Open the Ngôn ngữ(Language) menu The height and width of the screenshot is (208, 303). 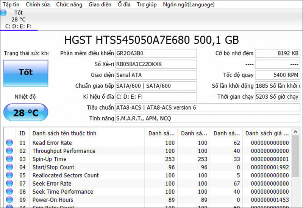pos(189,5)
